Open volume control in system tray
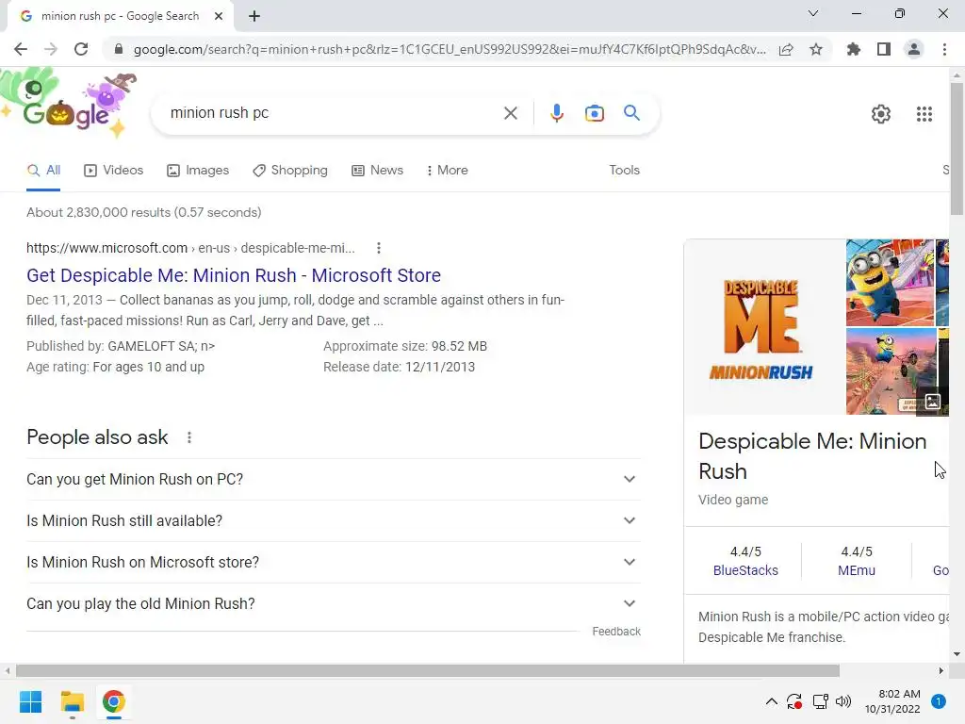965x724 pixels. click(843, 701)
